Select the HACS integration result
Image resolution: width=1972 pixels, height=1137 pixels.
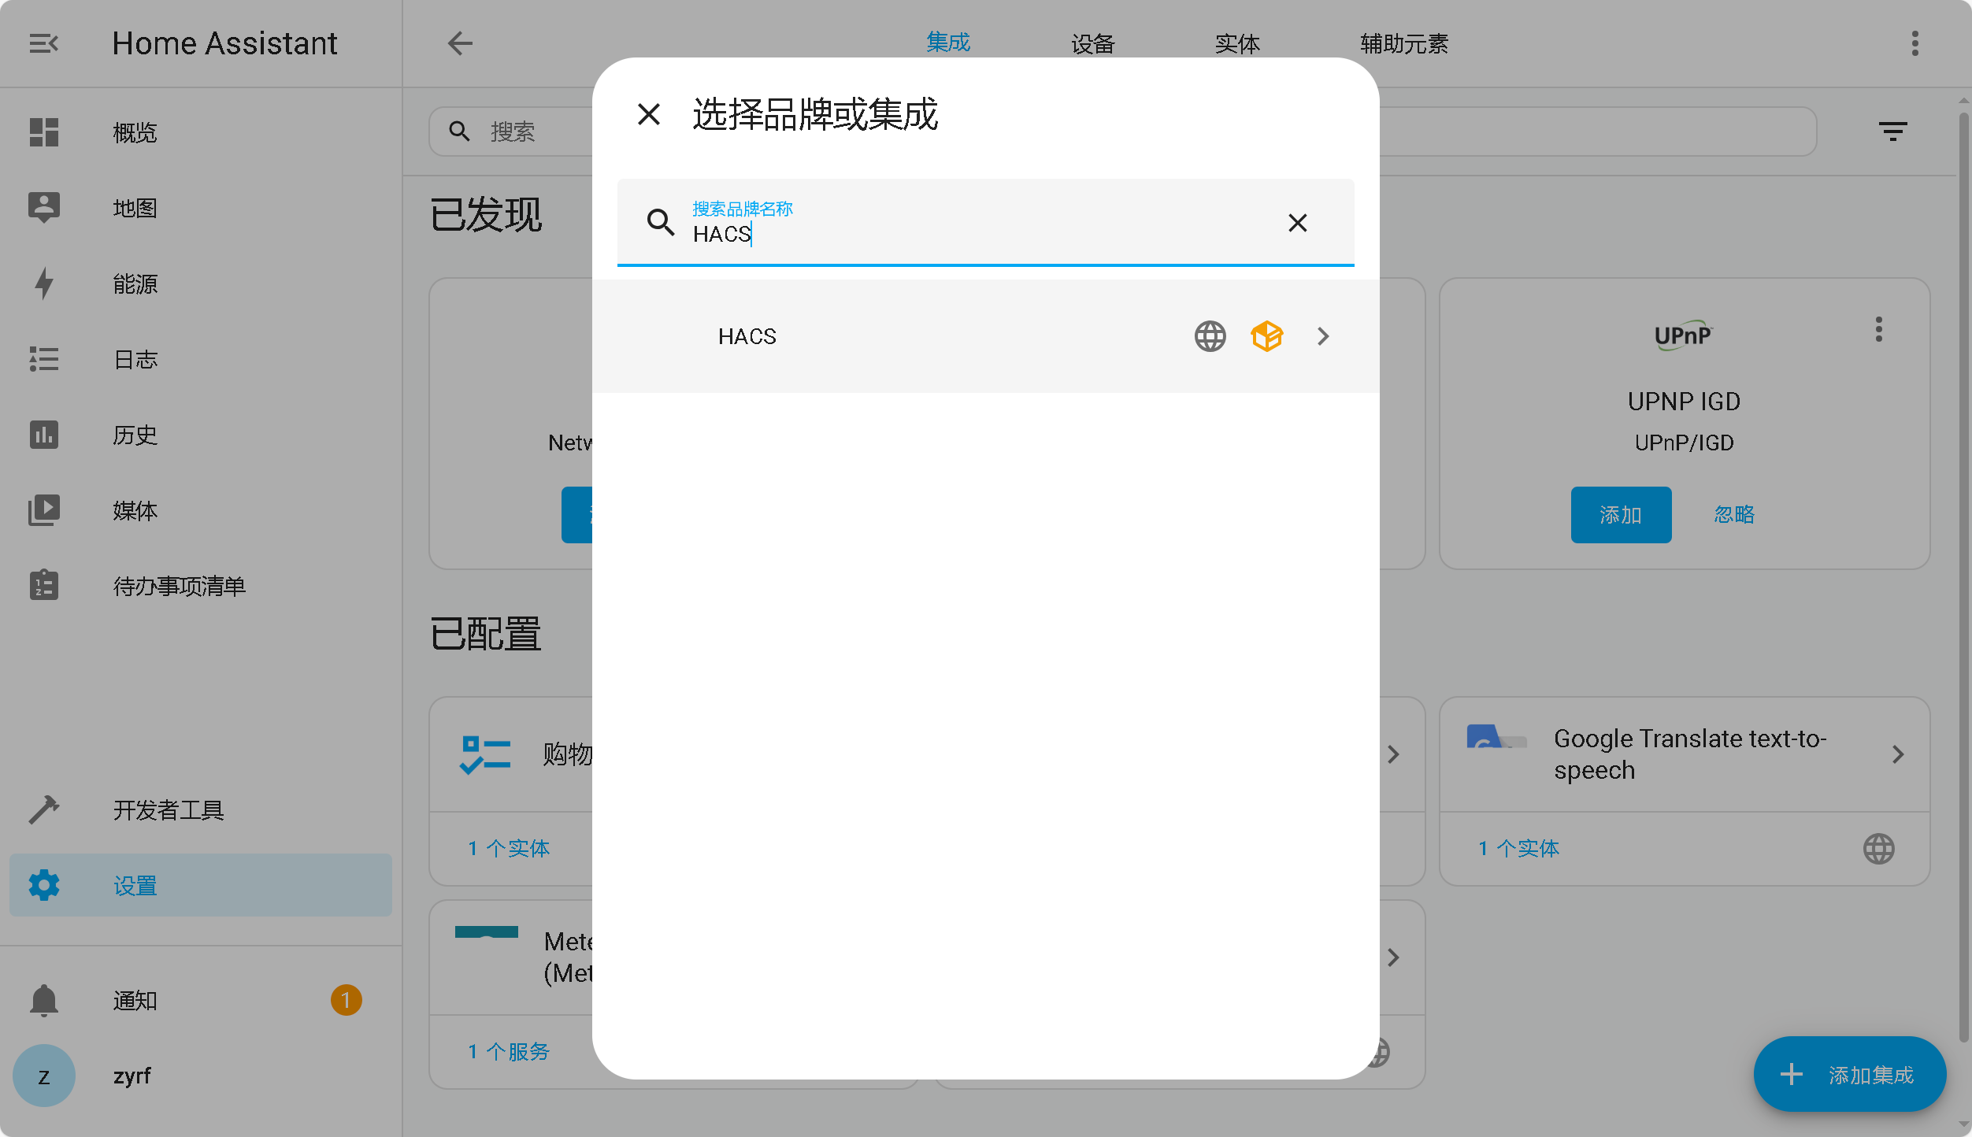tap(985, 336)
